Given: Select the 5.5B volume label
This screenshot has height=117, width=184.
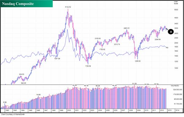Looking at the screenshot, I should [5, 102].
